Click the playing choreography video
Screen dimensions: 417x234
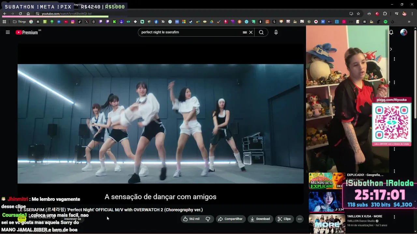click(x=161, y=124)
